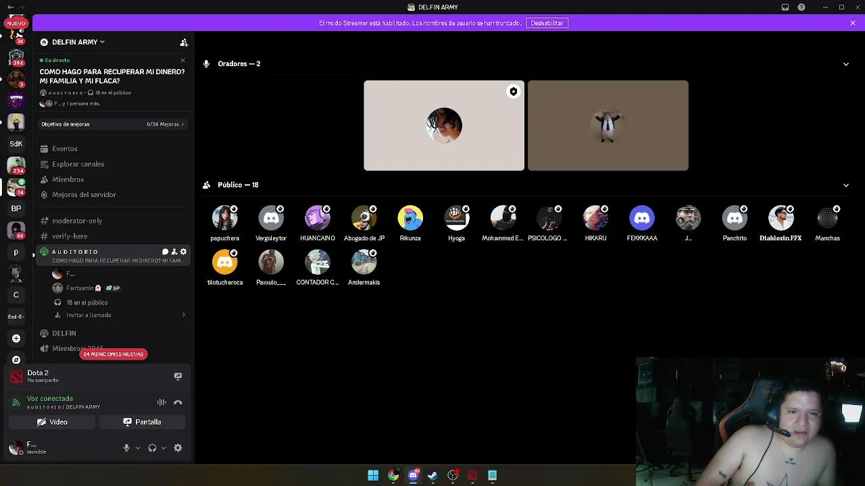Click the AUDITORIO create-invite icon
Image resolution: width=865 pixels, height=486 pixels.
click(x=174, y=252)
